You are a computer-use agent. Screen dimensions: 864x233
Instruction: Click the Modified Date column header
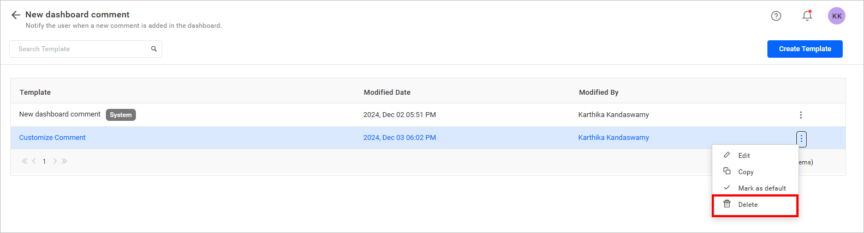[387, 93]
